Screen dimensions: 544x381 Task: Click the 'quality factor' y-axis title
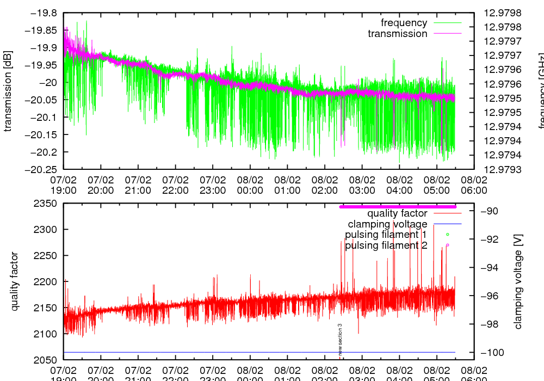(15, 281)
